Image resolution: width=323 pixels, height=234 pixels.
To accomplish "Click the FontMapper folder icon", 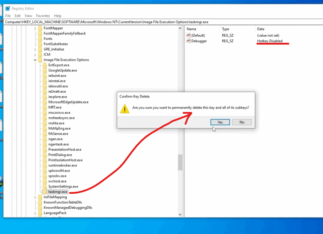I will point(40,28).
